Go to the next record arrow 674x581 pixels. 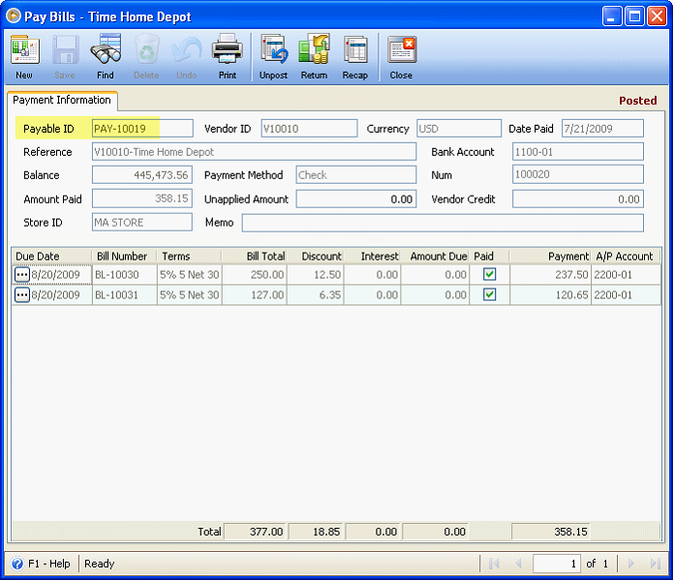coord(631,564)
